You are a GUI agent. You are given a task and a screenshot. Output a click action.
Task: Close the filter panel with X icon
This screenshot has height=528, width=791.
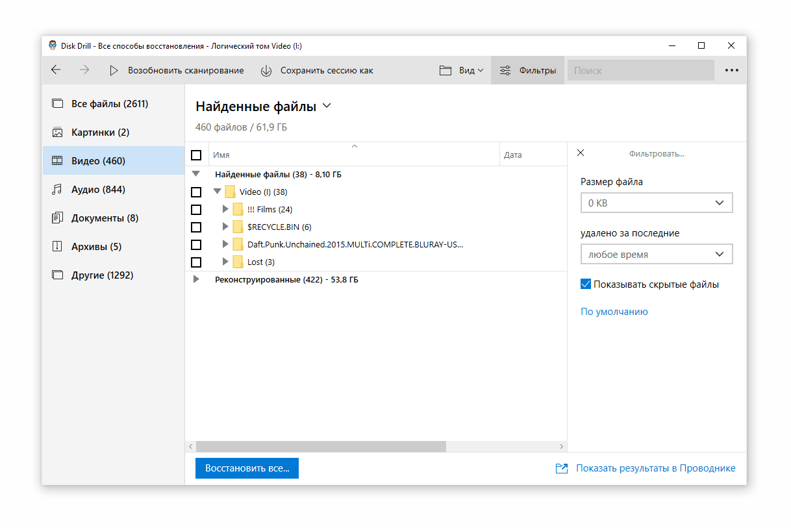pyautogui.click(x=581, y=153)
